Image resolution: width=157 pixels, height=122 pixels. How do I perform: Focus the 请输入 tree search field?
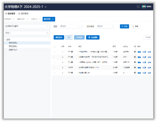[x=27, y=33]
